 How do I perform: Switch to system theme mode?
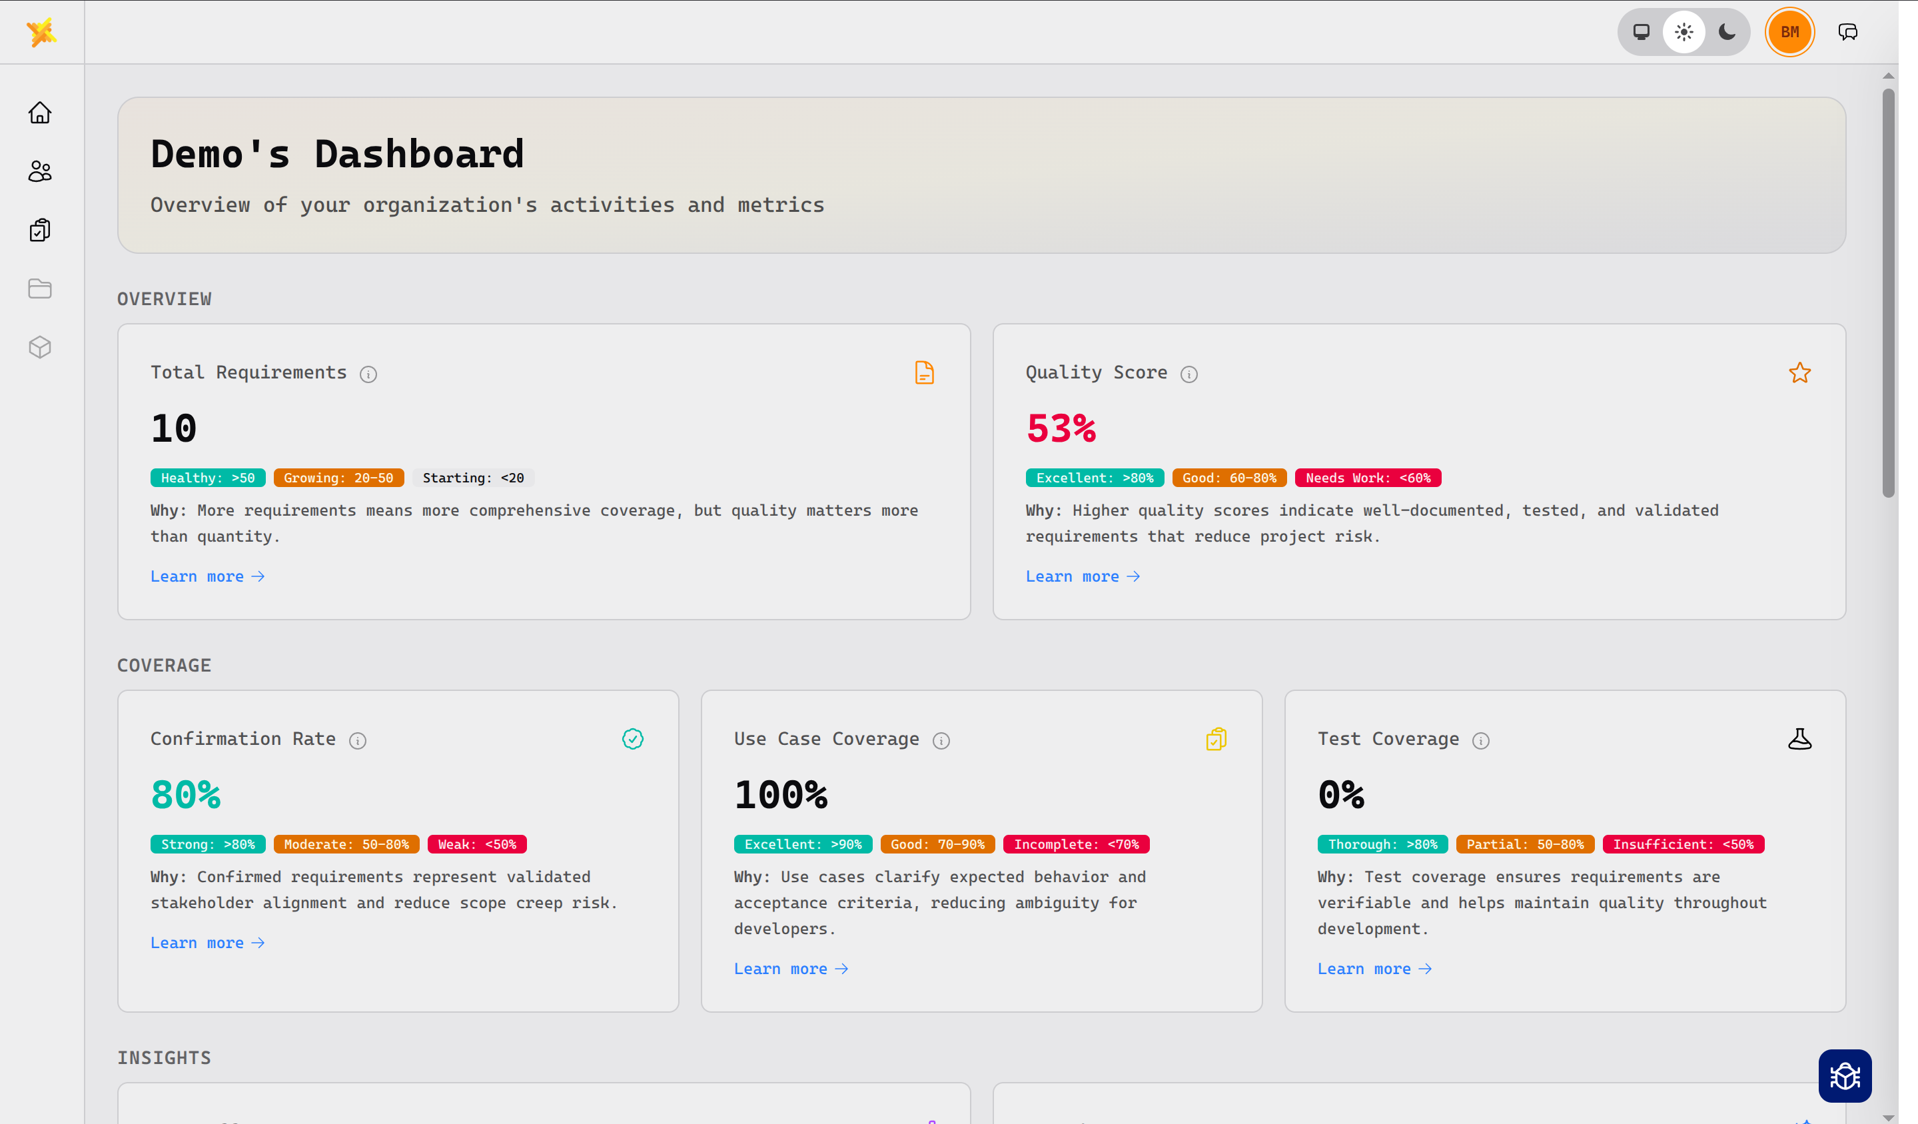1641,32
